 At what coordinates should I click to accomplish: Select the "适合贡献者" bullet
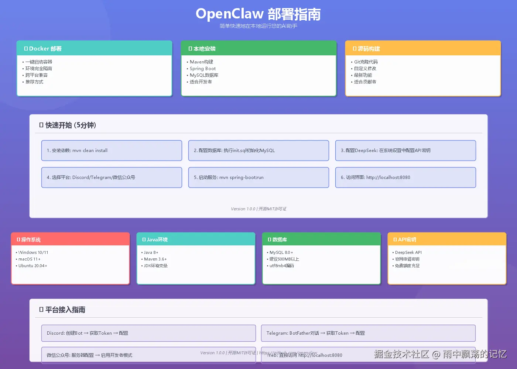[x=363, y=82]
